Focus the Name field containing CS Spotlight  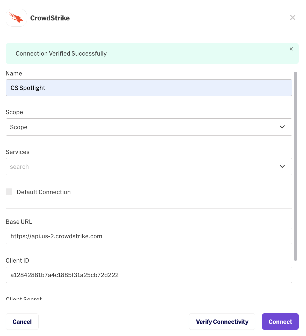[x=149, y=88]
